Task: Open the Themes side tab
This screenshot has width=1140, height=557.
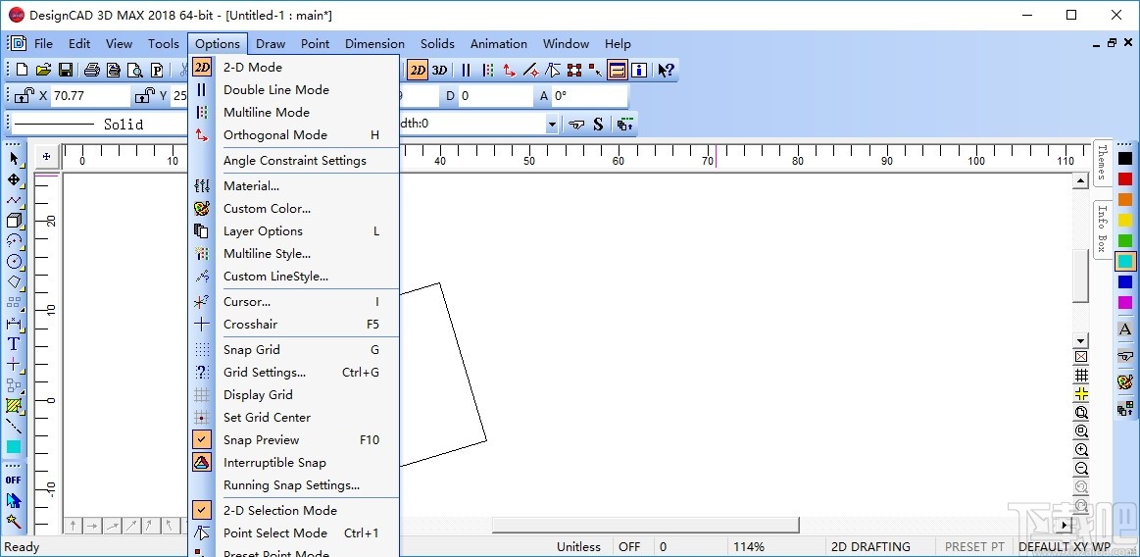Action: 1103,163
